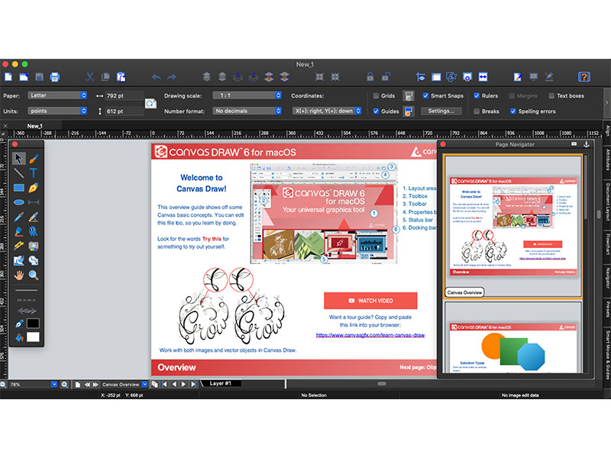The height and width of the screenshot is (458, 611).
Task: Click the Redo arrow icon
Action: point(172,77)
